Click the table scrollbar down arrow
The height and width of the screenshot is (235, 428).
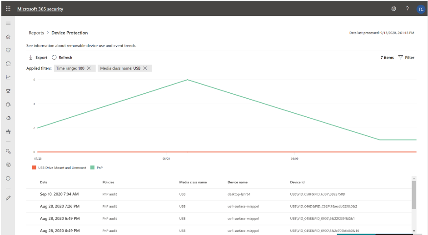(x=414, y=231)
